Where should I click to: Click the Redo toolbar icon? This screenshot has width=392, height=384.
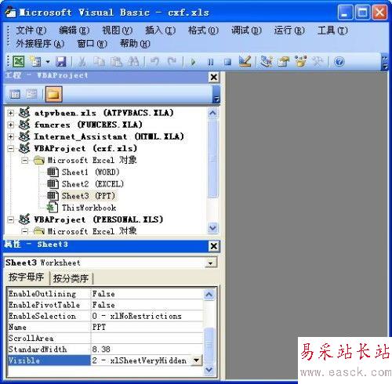point(172,62)
